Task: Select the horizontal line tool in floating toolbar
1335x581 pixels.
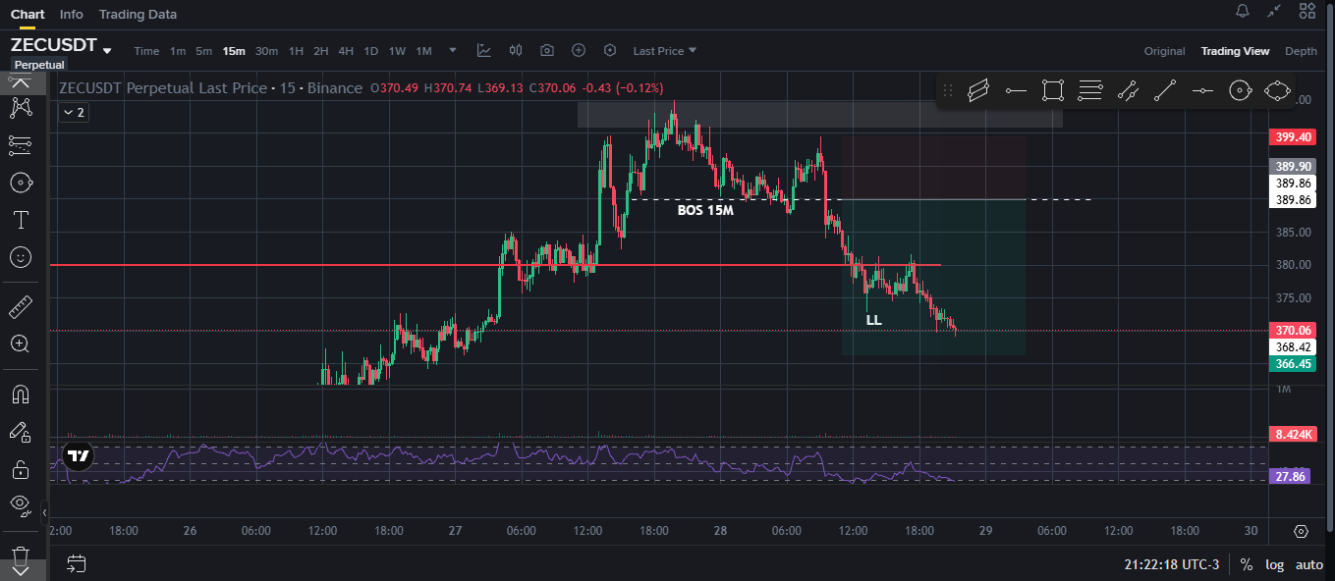Action: (1202, 91)
